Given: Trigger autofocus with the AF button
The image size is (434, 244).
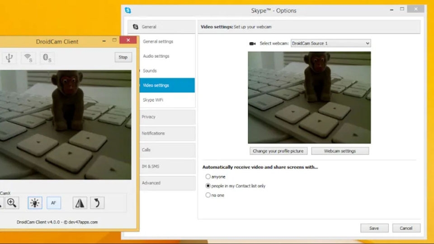Looking at the screenshot, I should 54,203.
